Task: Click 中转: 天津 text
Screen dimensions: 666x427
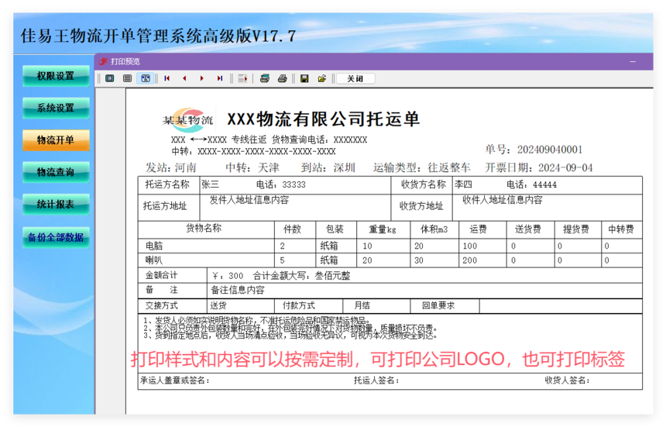Action: click(x=252, y=168)
